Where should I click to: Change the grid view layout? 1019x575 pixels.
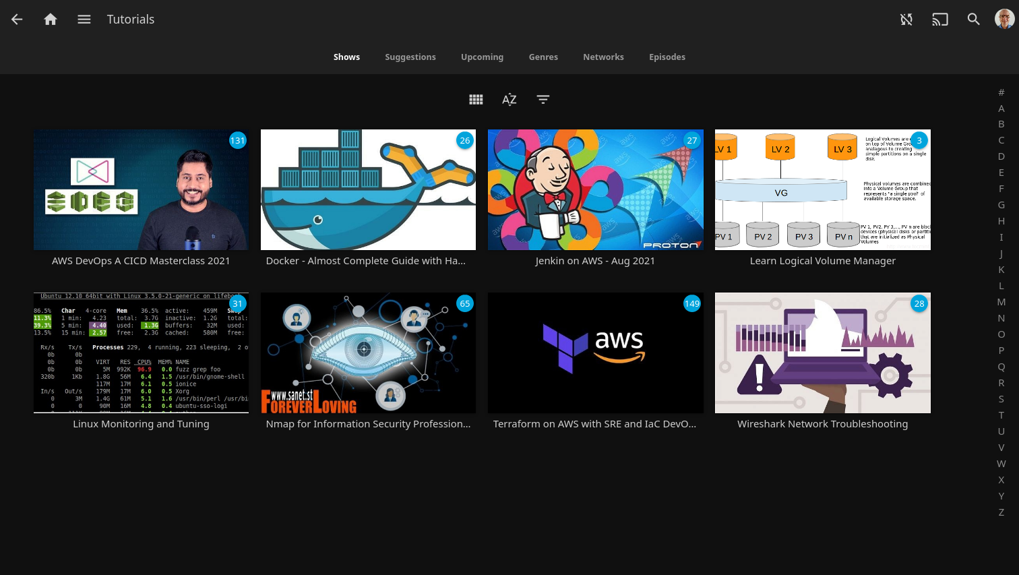(476, 100)
